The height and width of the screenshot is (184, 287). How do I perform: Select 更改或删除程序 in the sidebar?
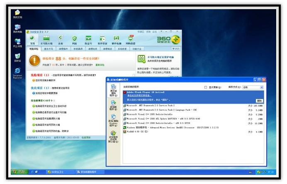coord(113,90)
